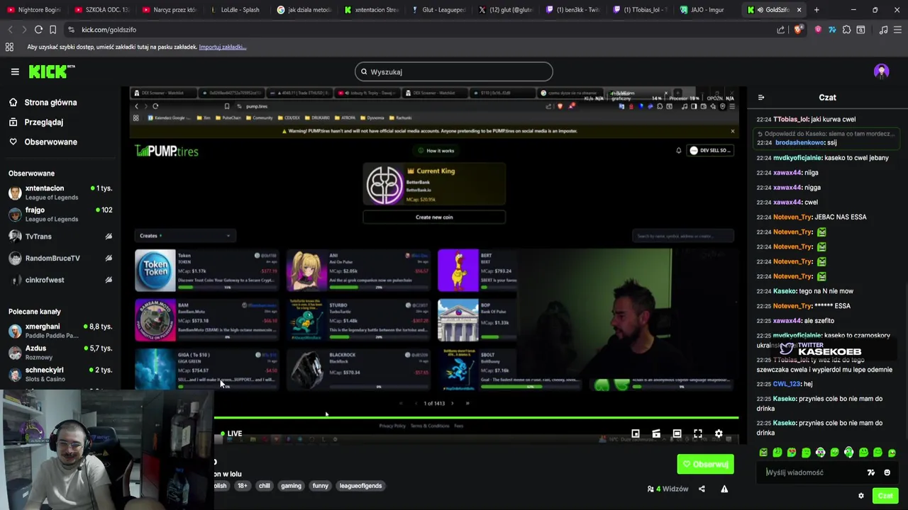Open schneckyirl recommended channel
This screenshot has height=510, width=908.
pos(60,374)
